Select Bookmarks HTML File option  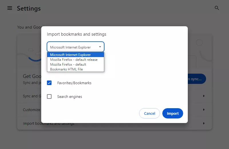click(x=76, y=69)
